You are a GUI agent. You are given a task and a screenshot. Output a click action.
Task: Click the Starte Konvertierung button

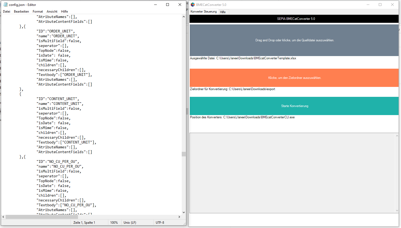click(x=294, y=106)
